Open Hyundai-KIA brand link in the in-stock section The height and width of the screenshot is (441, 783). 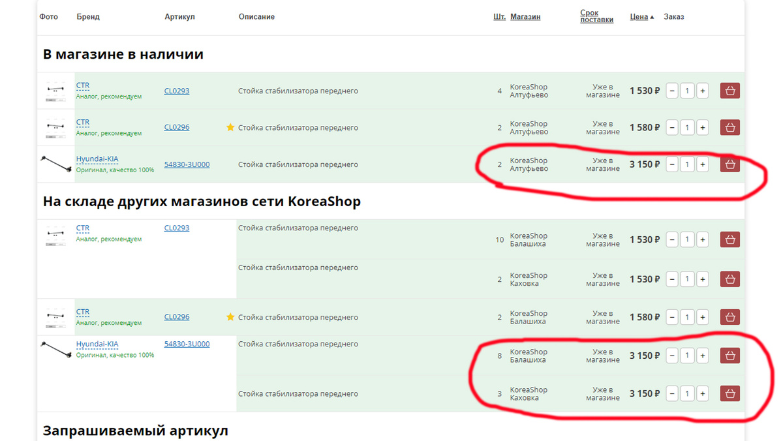[97, 159]
